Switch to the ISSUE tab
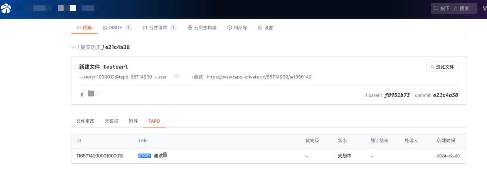Screen dimensions: 487x181 [115, 28]
